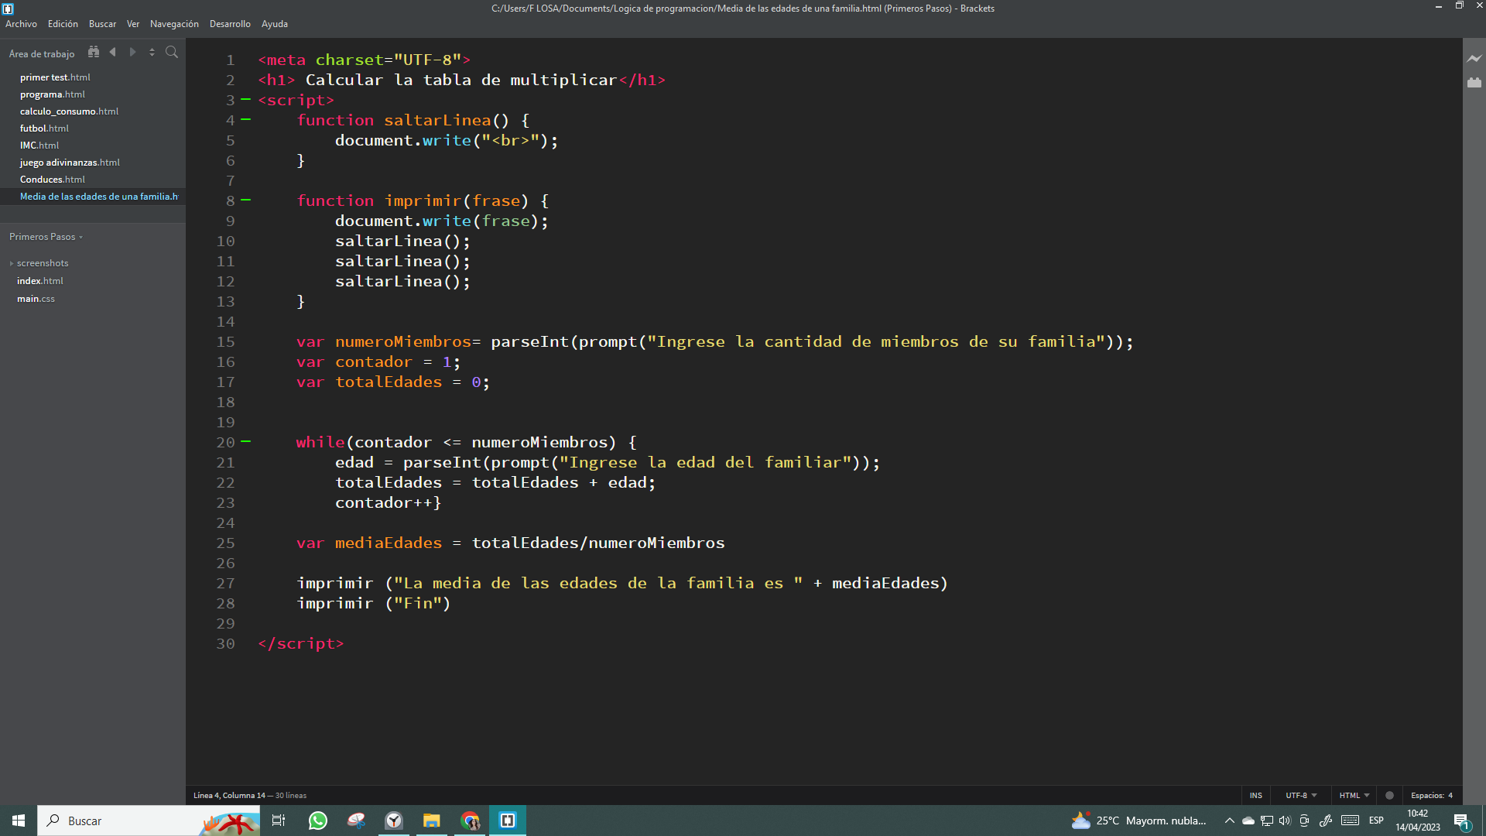Click the binoculars show-in-file-tree icon
This screenshot has width=1486, height=836.
tap(94, 53)
